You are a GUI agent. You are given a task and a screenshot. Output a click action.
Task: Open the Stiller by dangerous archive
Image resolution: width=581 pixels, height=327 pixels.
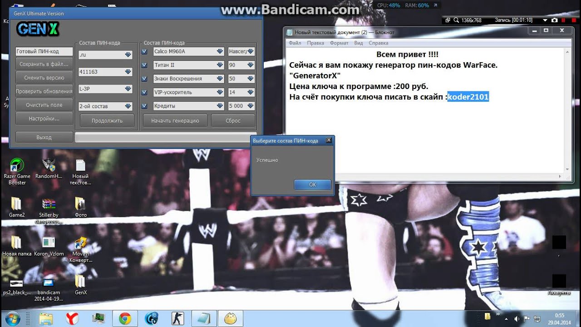click(49, 210)
